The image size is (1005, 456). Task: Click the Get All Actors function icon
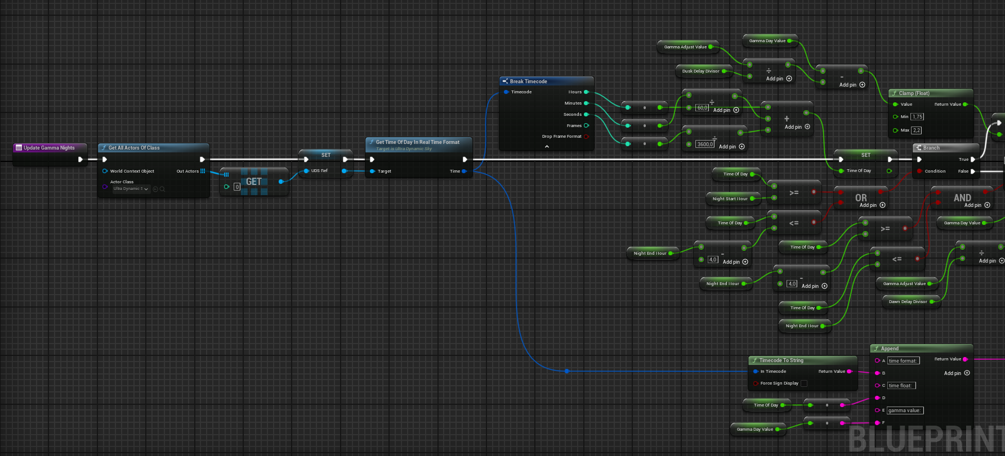click(x=104, y=148)
